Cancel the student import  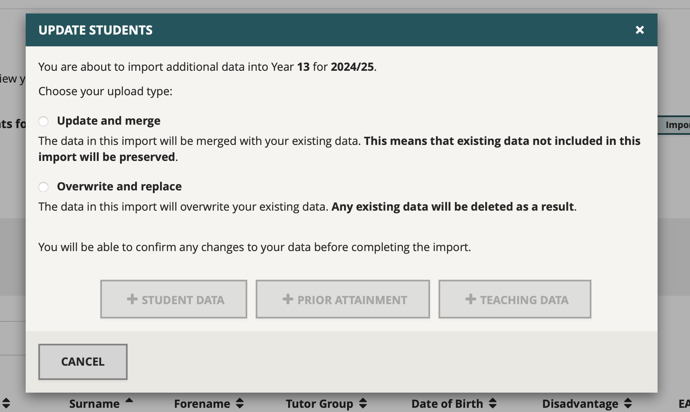click(83, 362)
